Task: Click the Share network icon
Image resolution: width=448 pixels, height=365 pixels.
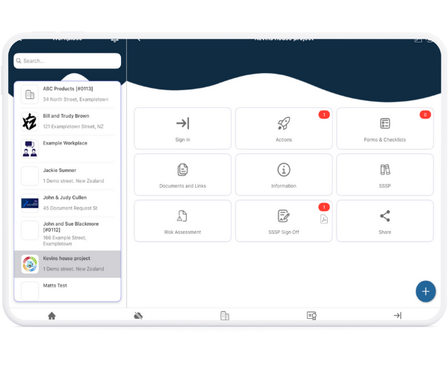Action: [x=385, y=216]
